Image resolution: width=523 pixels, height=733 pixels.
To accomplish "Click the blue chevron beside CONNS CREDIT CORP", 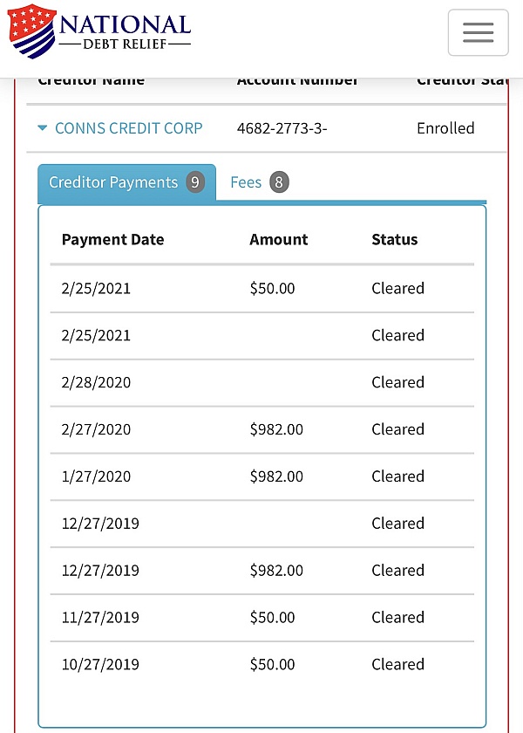I will [43, 127].
